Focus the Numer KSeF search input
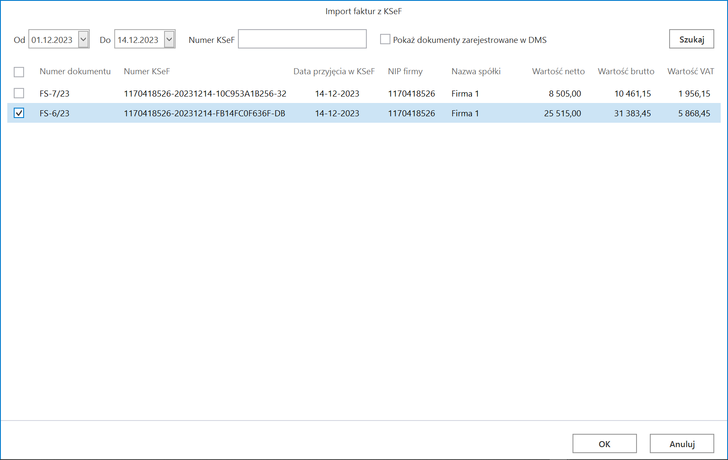Screen dimensions: 728x460 pyautogui.click(x=302, y=39)
